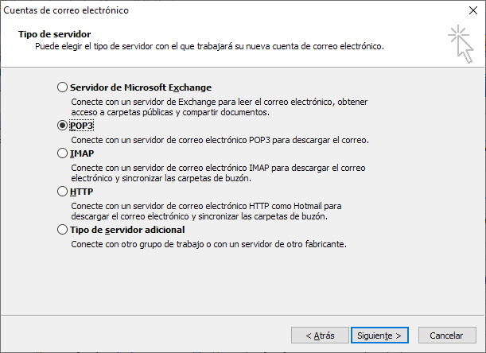Select the Servidor de Microsoft Exchange radio button
Viewport: 486px width, 353px height.
[62, 87]
